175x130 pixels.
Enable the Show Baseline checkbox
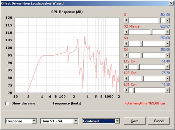7,103
